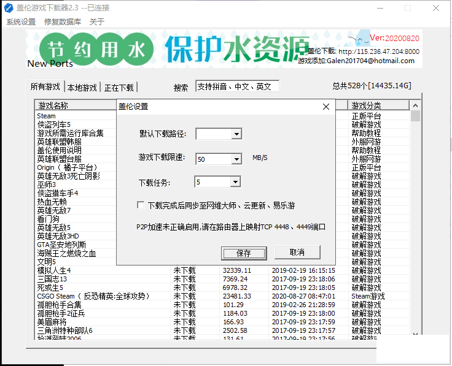
Task: Close the 盖伦设置 dialog
Action: coord(325,107)
